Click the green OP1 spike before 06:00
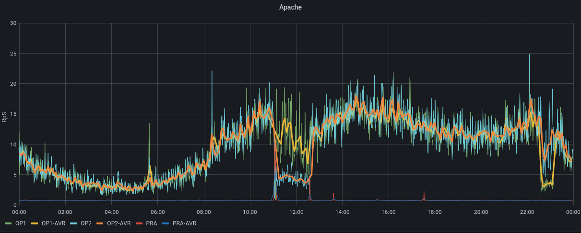The height and width of the screenshot is (233, 581). (149, 125)
